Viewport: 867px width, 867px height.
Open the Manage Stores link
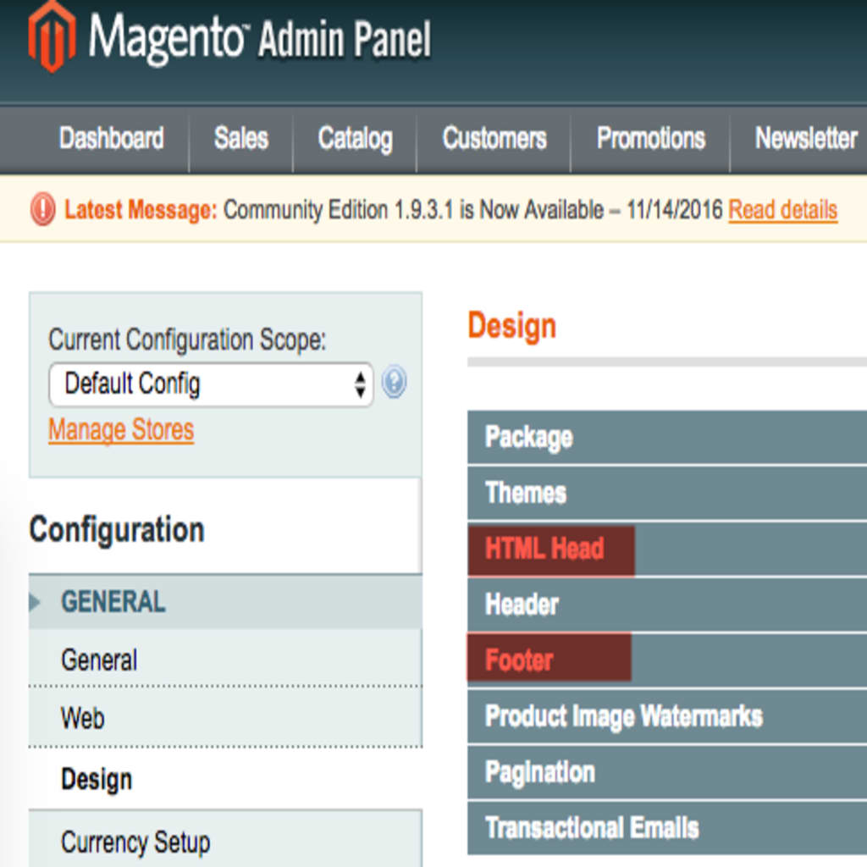(x=121, y=429)
